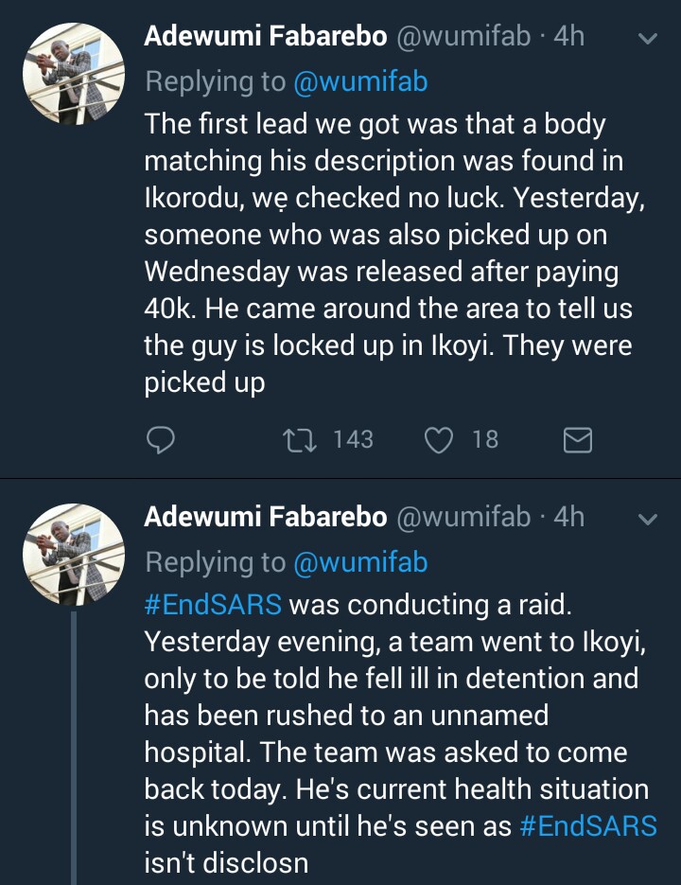681x885 pixels.
Task: Expand second tweet's chevron options menu
Action: [x=648, y=519]
